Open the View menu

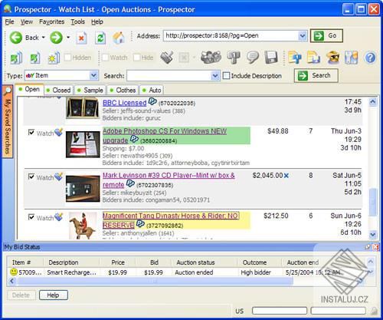click(x=27, y=21)
